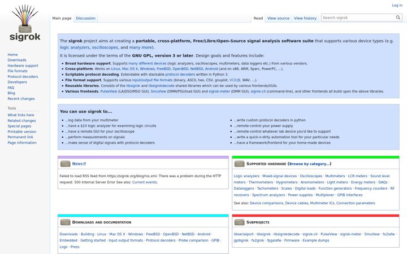Click the FreeBSD link in Cross-platform line
Screen dimensions: 407x254
163,69
